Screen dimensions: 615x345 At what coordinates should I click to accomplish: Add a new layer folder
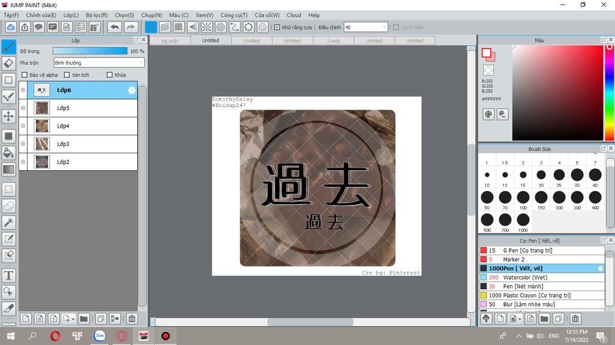point(83,319)
